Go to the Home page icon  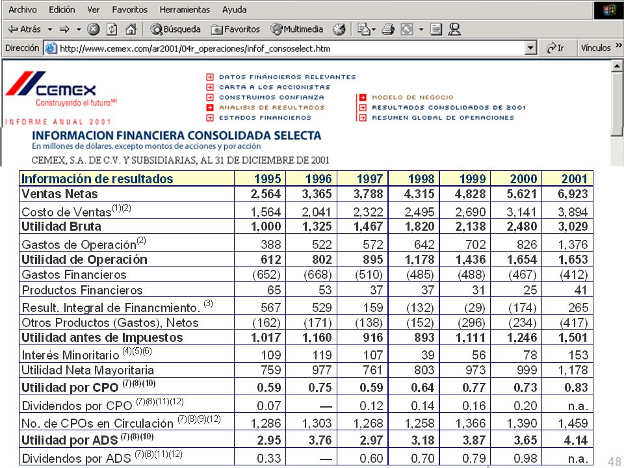coord(131,29)
